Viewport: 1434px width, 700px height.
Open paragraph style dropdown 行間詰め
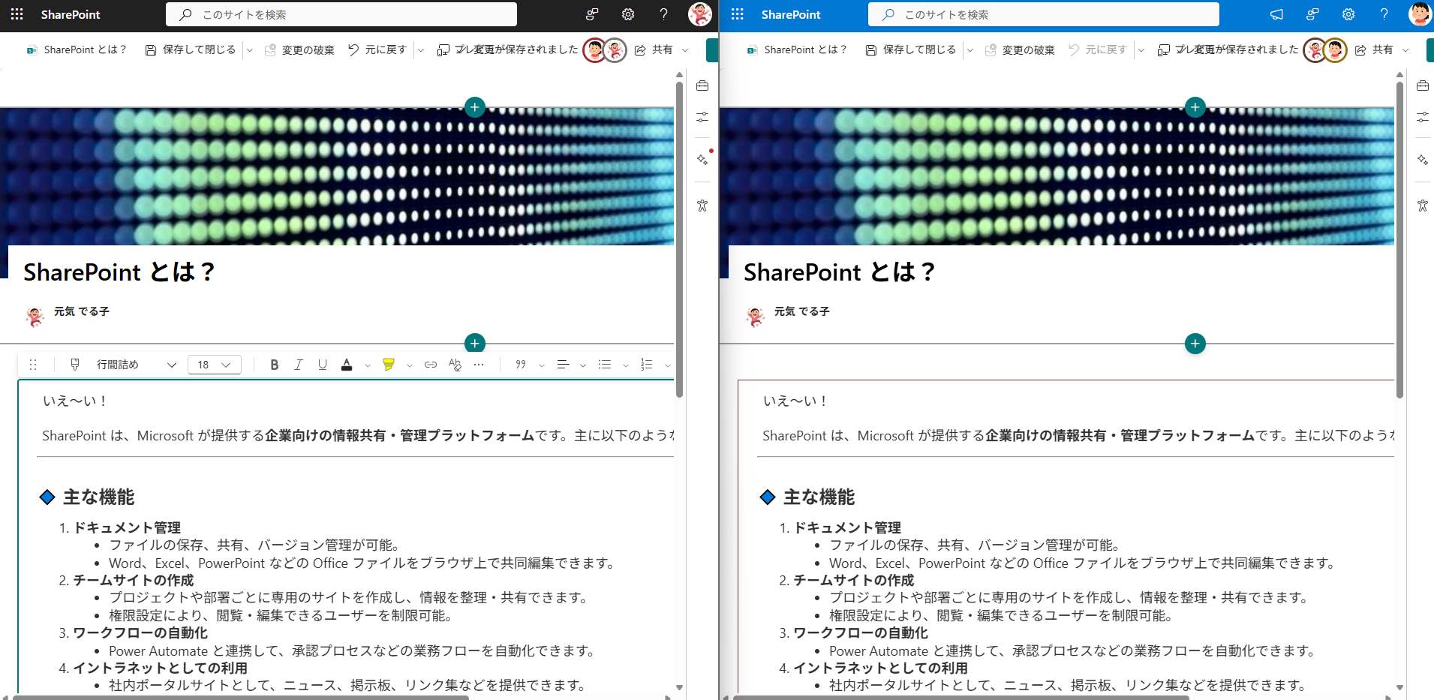pyautogui.click(x=136, y=365)
